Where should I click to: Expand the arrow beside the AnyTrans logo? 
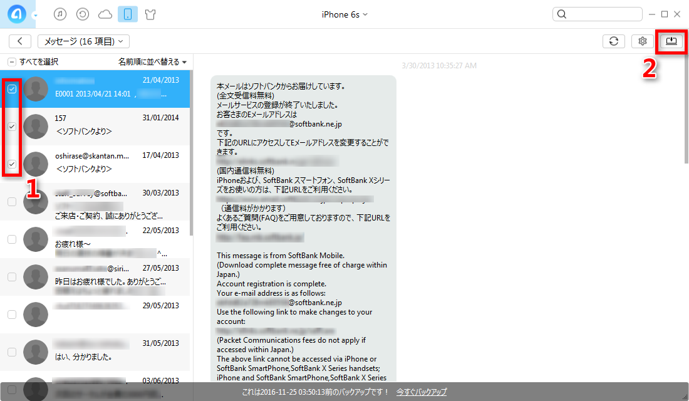[x=35, y=16]
